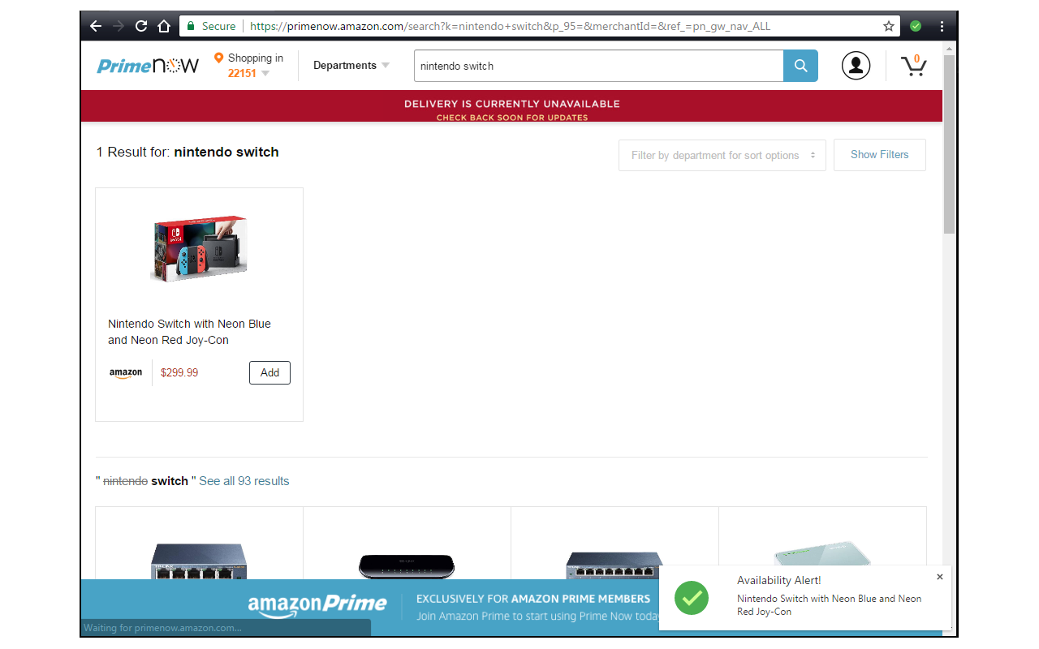
Task: Click the browser forward arrow
Action: click(119, 26)
